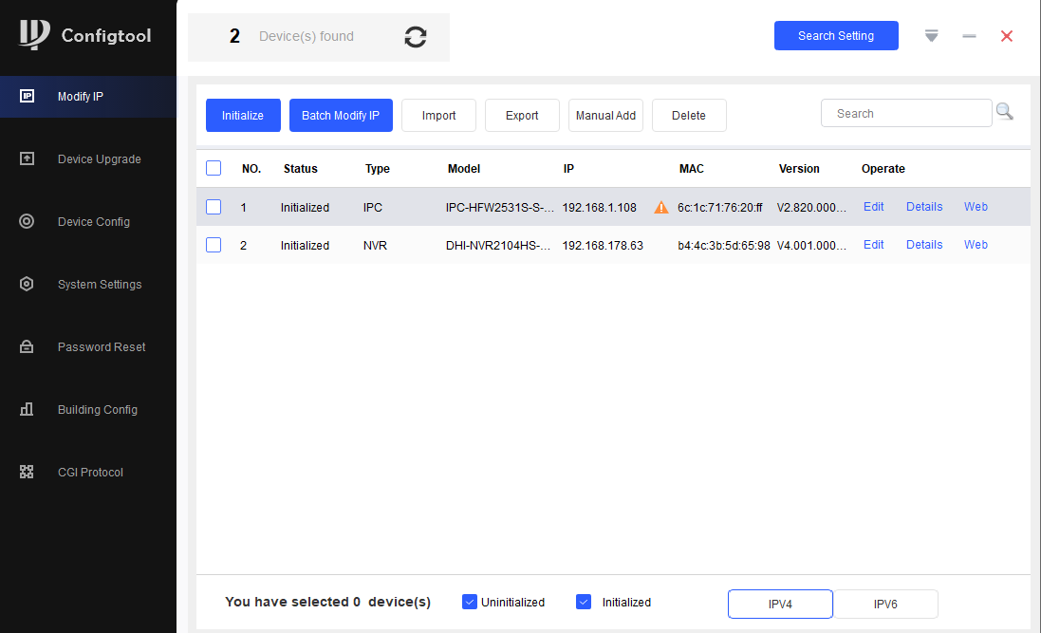Click the CGI Protocol sidebar icon

[27, 472]
